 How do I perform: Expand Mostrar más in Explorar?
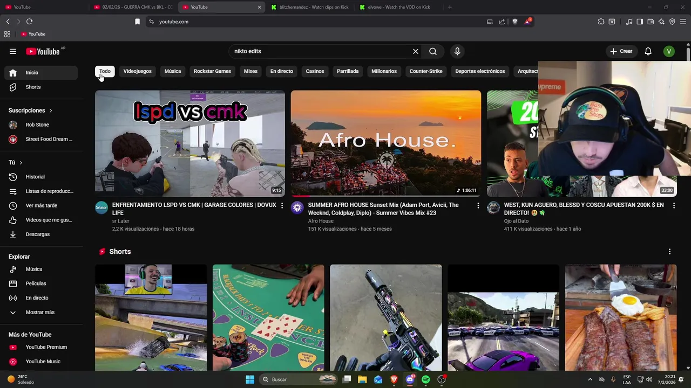point(41,312)
